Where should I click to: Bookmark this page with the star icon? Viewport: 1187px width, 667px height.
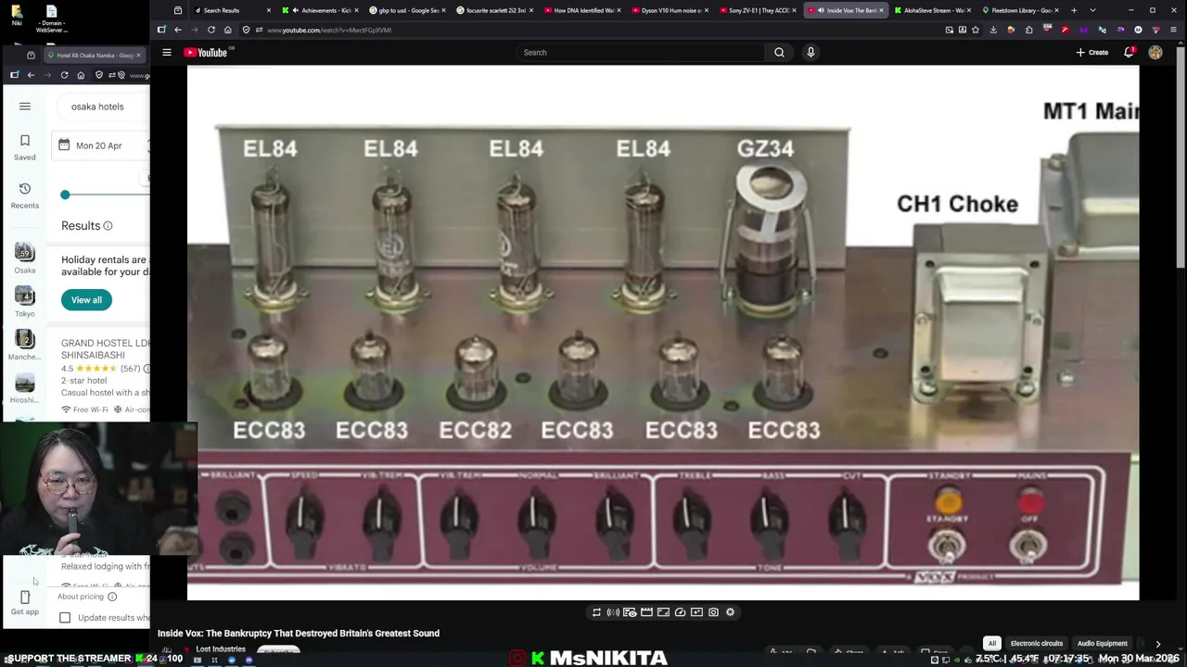click(x=976, y=30)
